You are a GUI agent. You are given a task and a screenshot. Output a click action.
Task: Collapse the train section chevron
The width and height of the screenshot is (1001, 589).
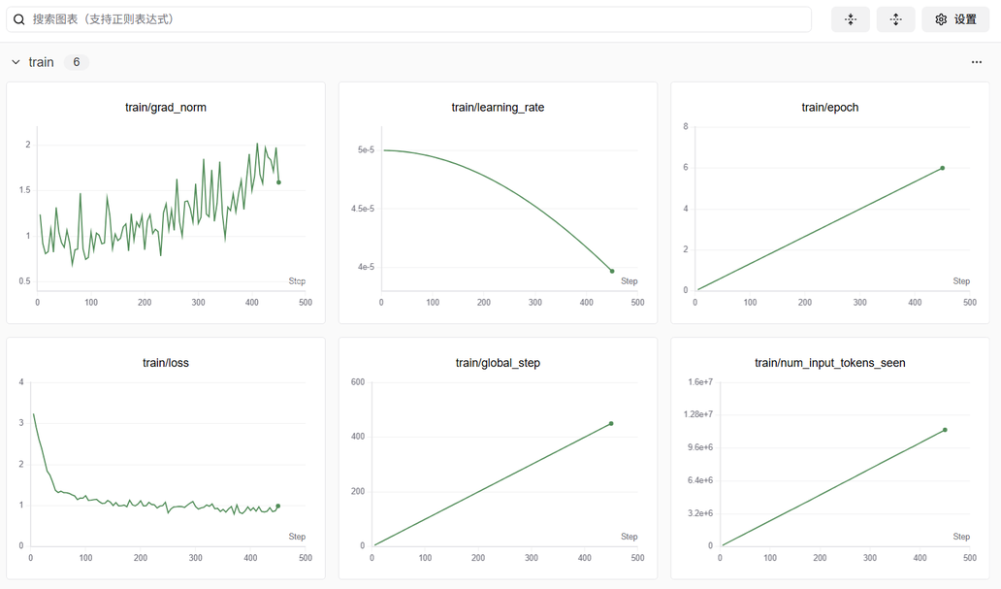pyautogui.click(x=16, y=62)
